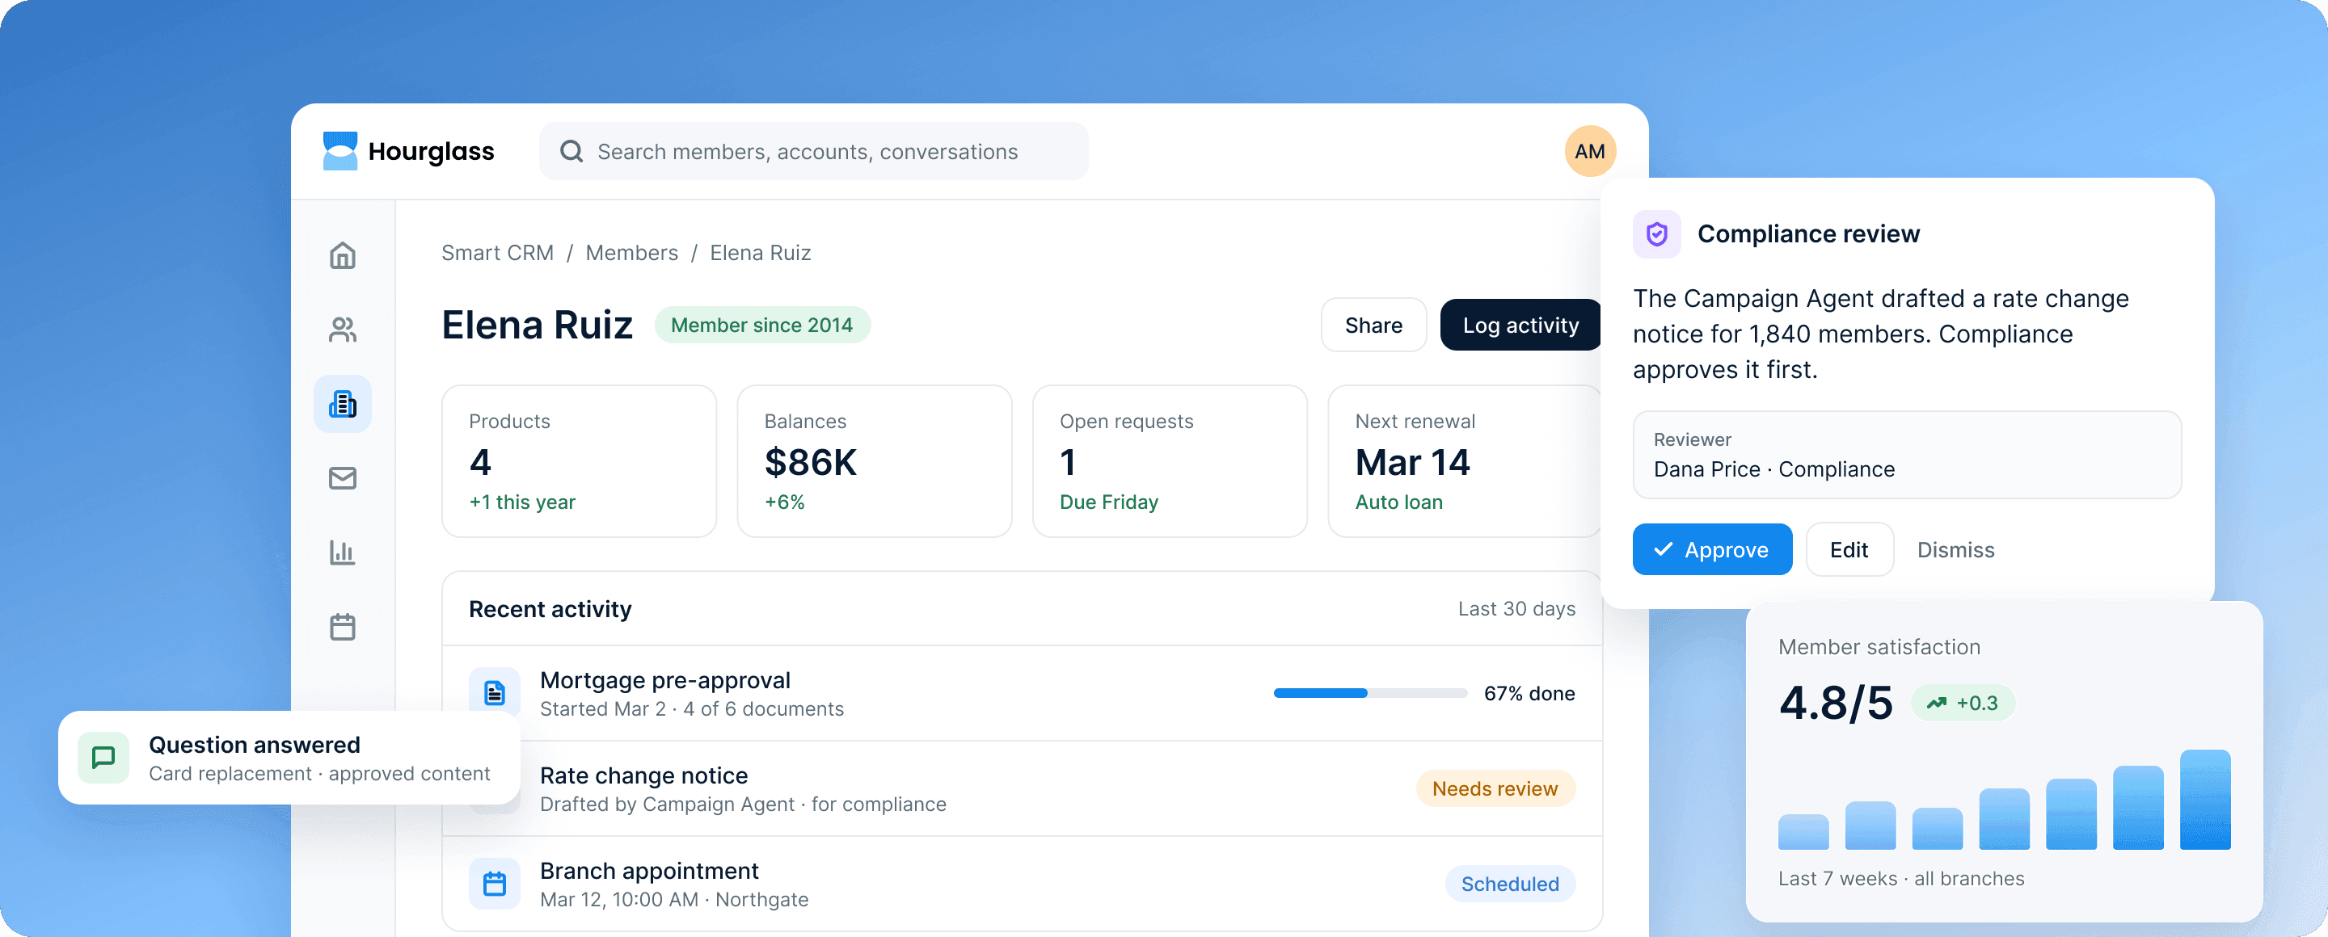Go to Members in the breadcrumb

pos(630,253)
